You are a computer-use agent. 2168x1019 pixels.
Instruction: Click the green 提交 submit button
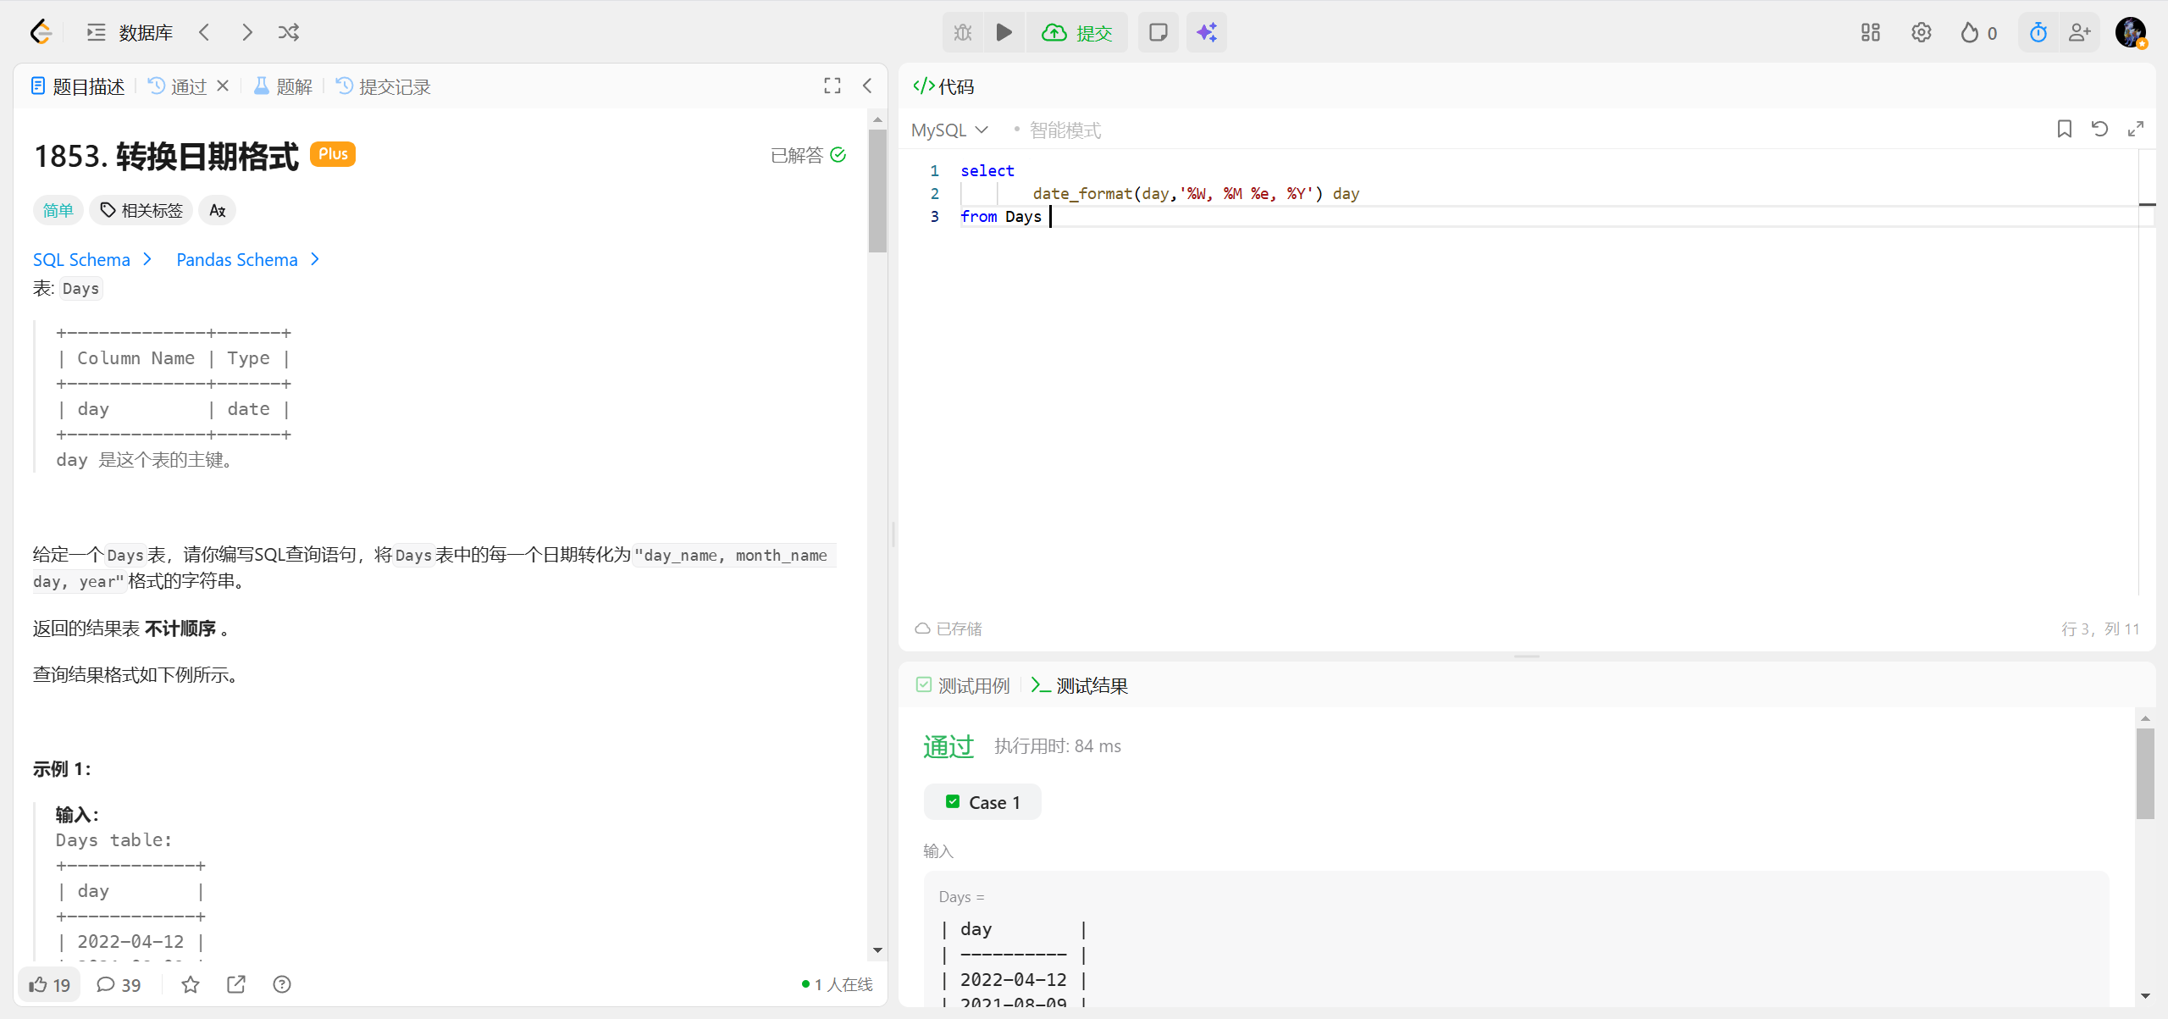1077,32
